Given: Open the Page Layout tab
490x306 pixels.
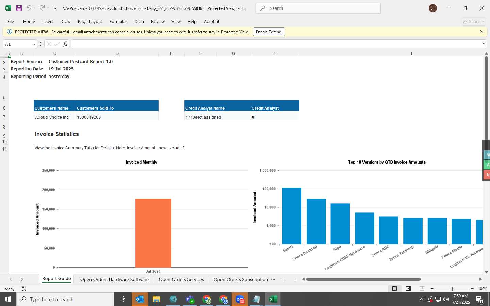Looking at the screenshot, I should click(90, 21).
